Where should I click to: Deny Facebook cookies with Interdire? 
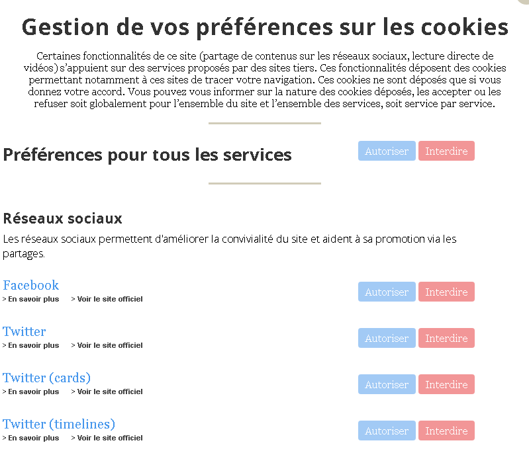coord(446,292)
